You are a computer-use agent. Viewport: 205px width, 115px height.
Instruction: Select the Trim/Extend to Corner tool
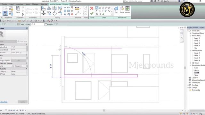click(x=60, y=13)
